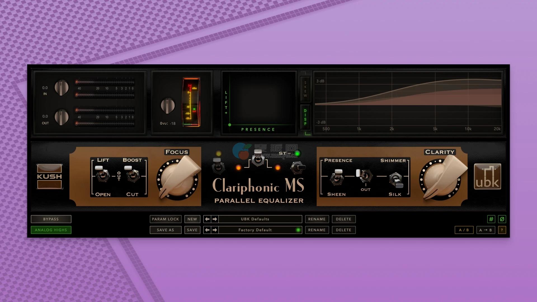Open help with the question mark icon
The width and height of the screenshot is (537, 302).
coord(502,230)
